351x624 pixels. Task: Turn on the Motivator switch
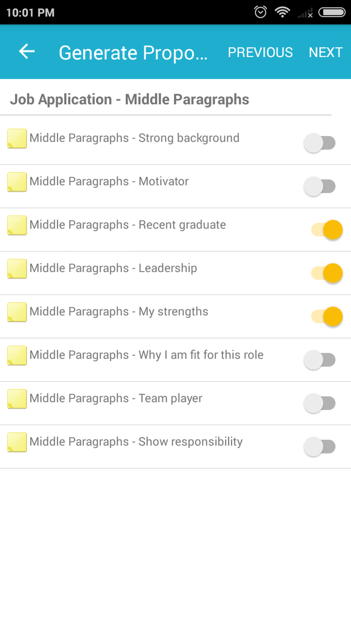[x=320, y=186]
